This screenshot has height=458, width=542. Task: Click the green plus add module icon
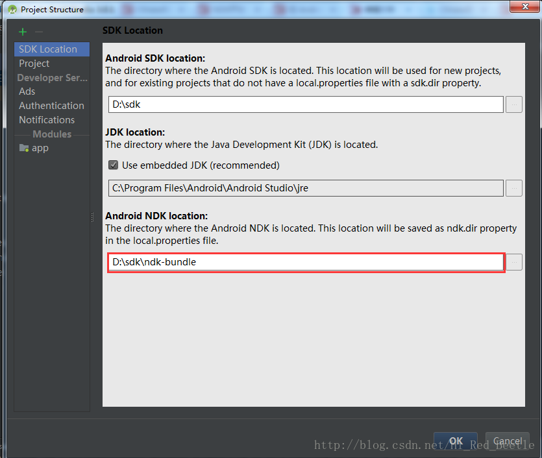point(23,32)
